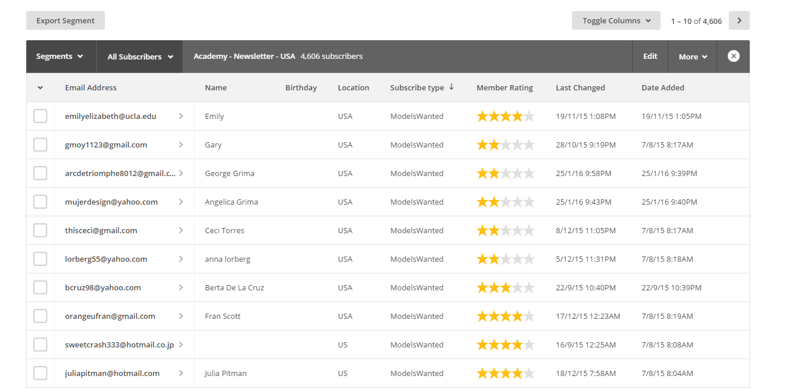Click arrow next to juliapitman@hotmail.com
Image resolution: width=790 pixels, height=390 pixels.
181,373
